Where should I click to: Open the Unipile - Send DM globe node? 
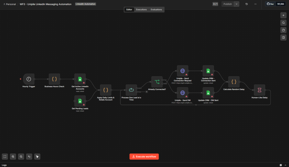pos(183,93)
